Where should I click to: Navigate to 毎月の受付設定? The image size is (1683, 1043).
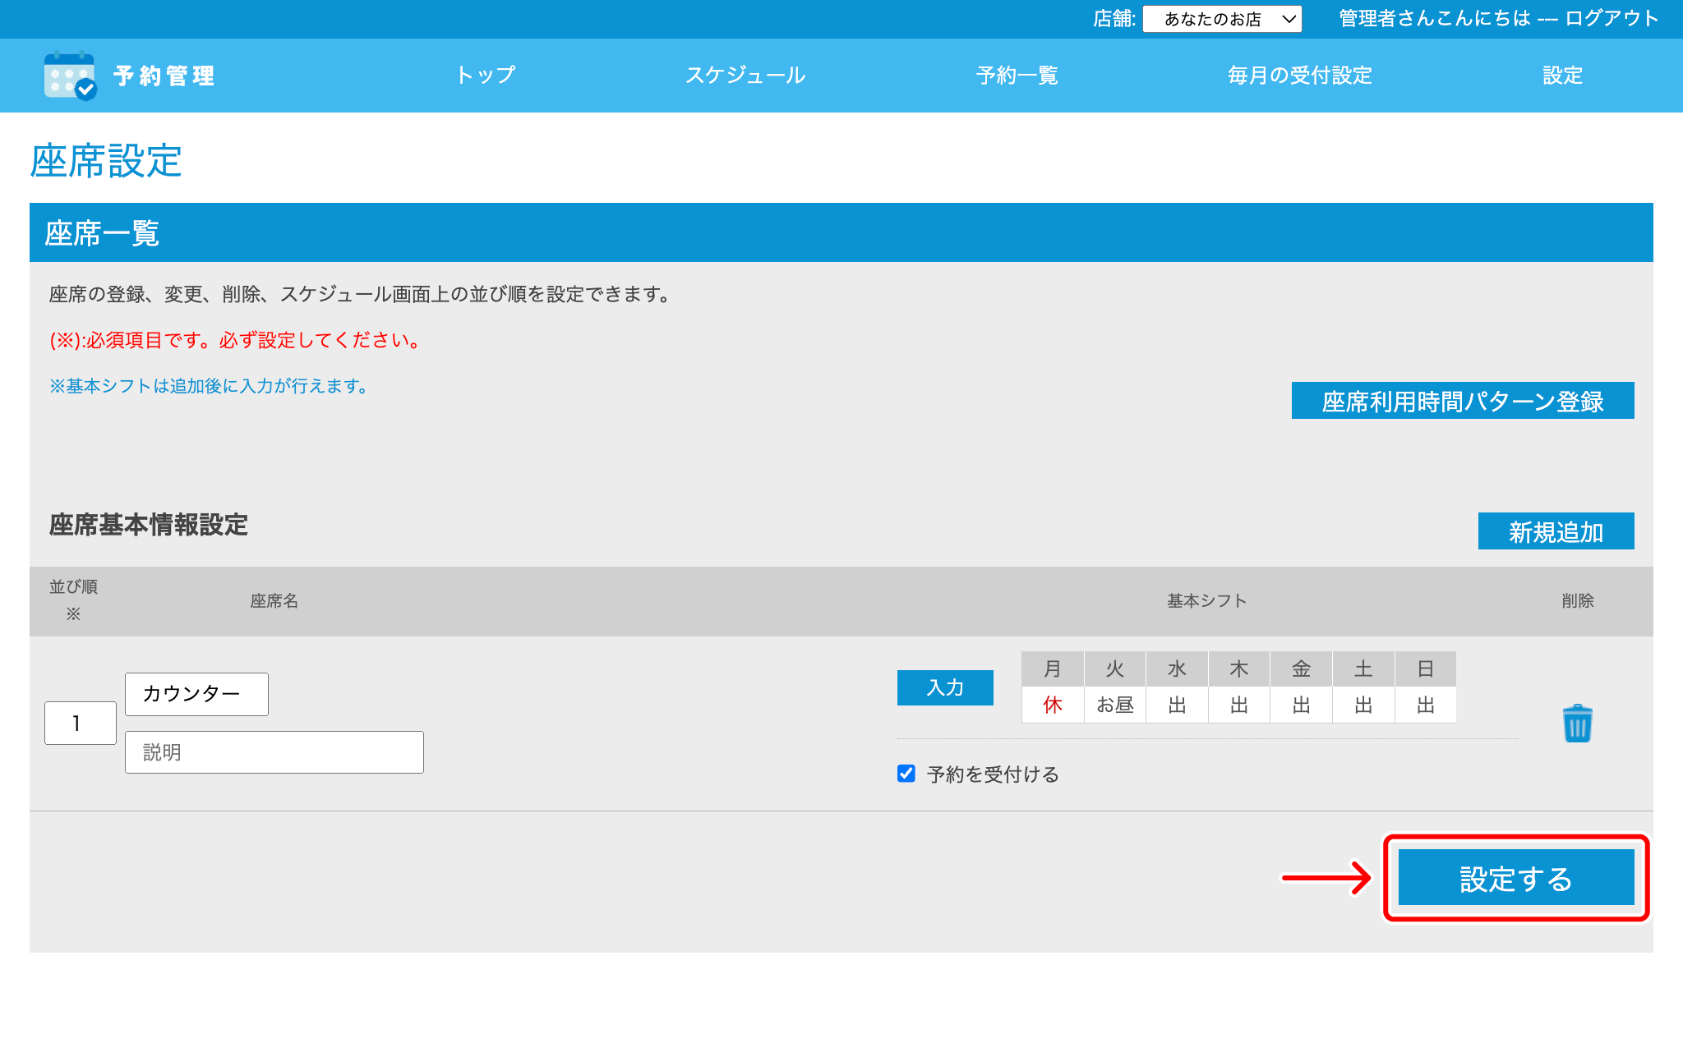point(1299,76)
